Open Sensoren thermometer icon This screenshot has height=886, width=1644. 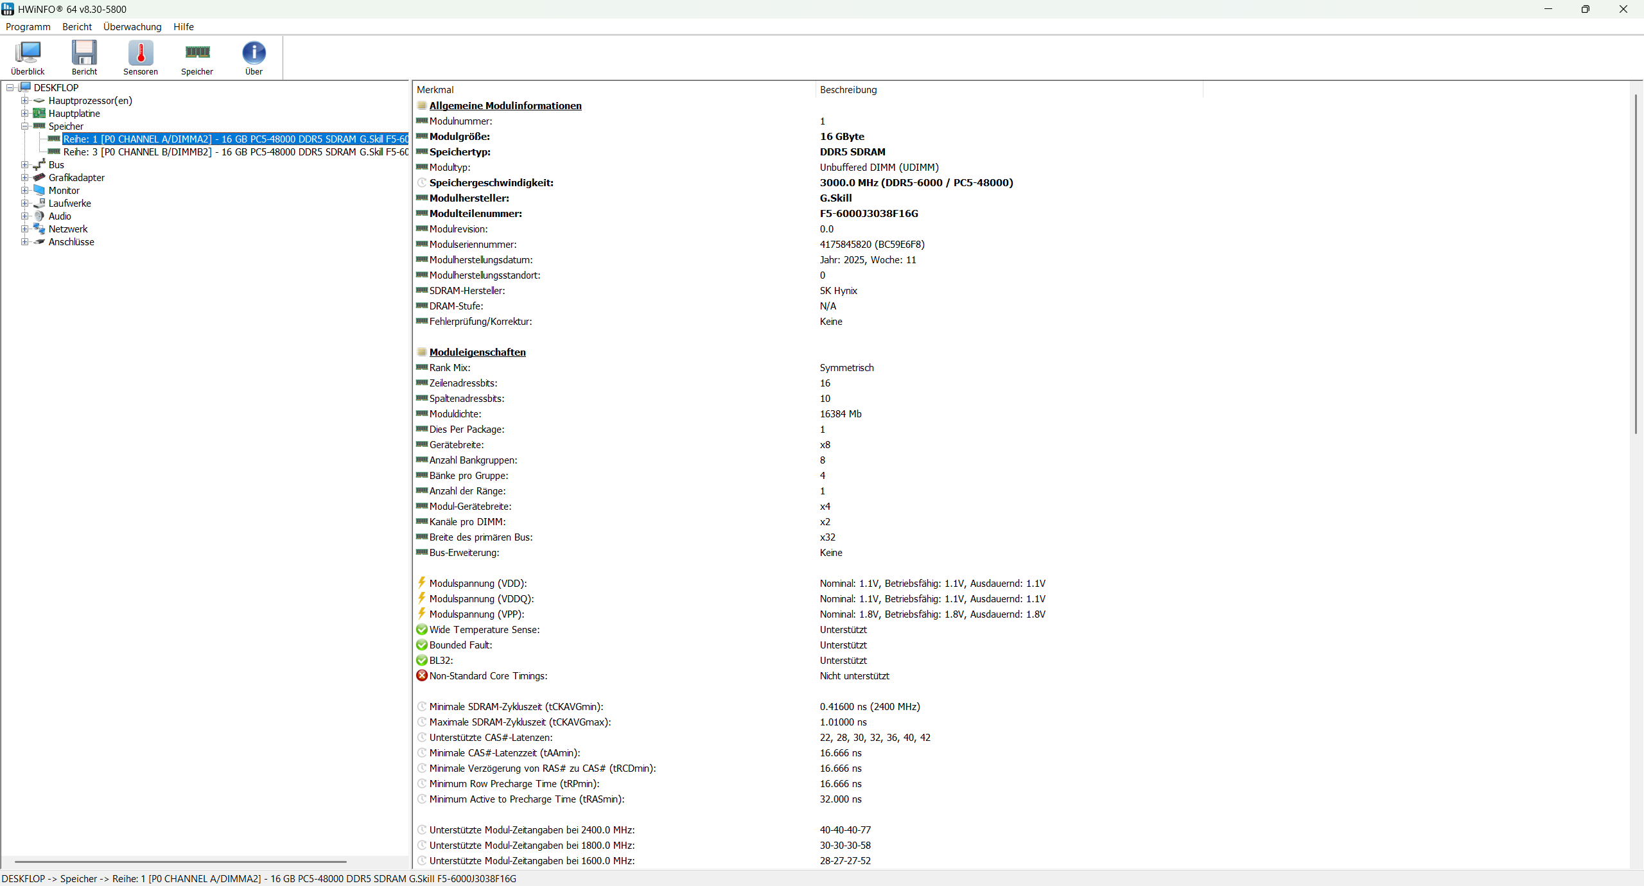click(x=141, y=53)
